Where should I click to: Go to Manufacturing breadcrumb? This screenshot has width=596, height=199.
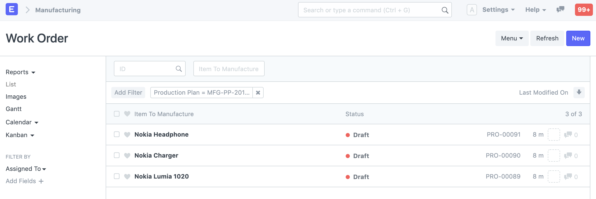(58, 10)
